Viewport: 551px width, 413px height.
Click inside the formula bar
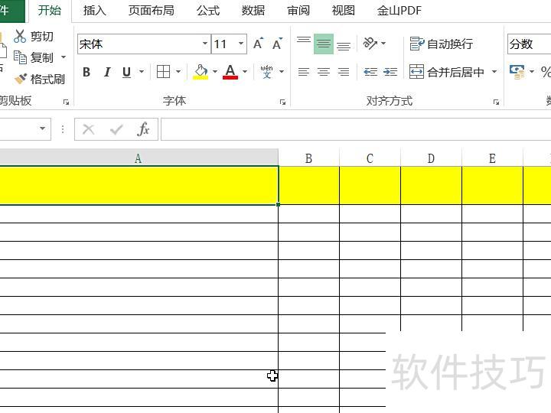pyautogui.click(x=356, y=129)
